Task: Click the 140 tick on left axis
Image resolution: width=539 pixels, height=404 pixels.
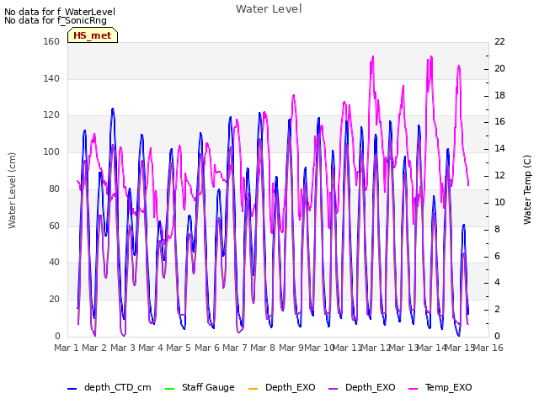Action: click(51, 78)
